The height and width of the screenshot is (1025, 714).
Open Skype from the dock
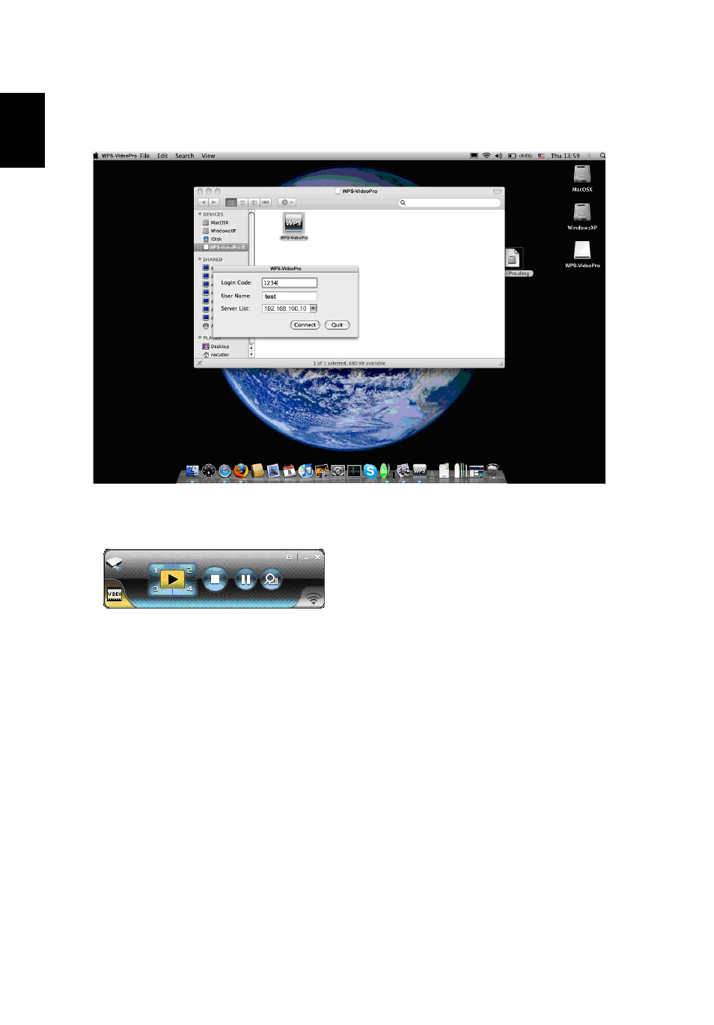[370, 471]
